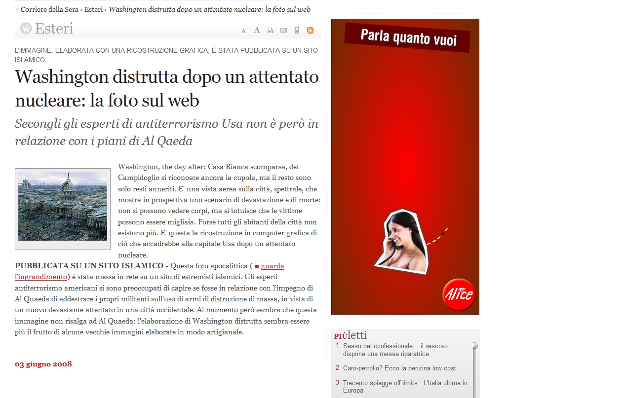Increase article text size with large A
Screen dimensions: 624x398
point(257,31)
